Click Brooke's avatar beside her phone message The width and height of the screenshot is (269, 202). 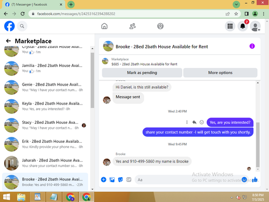click(107, 162)
